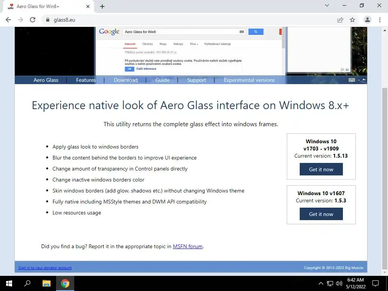
Task: Click the Google search field in the banner
Action: (x=185, y=32)
